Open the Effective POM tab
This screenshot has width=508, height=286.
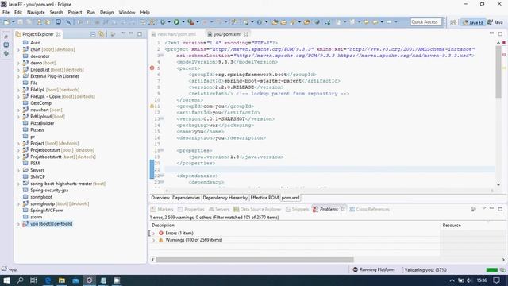264,198
